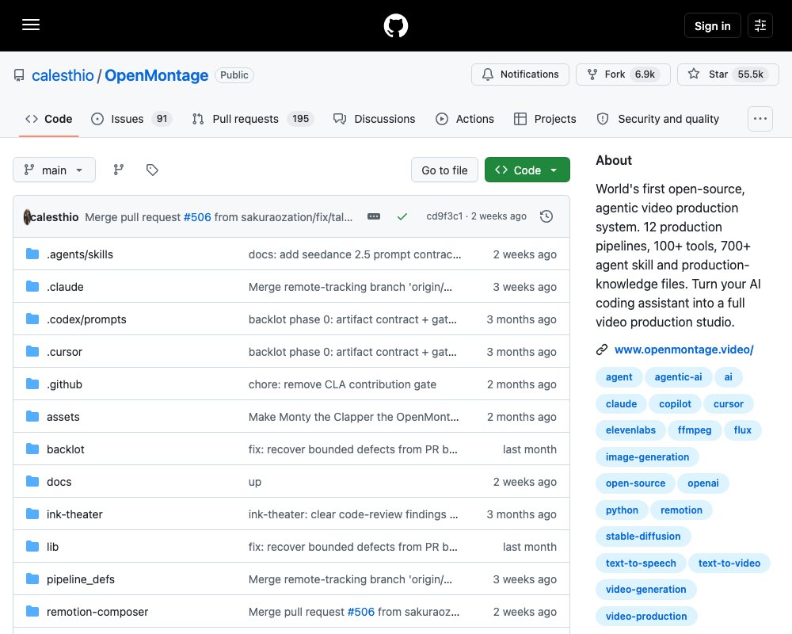View branches via the branch icon
The height and width of the screenshot is (634, 792).
point(119,170)
